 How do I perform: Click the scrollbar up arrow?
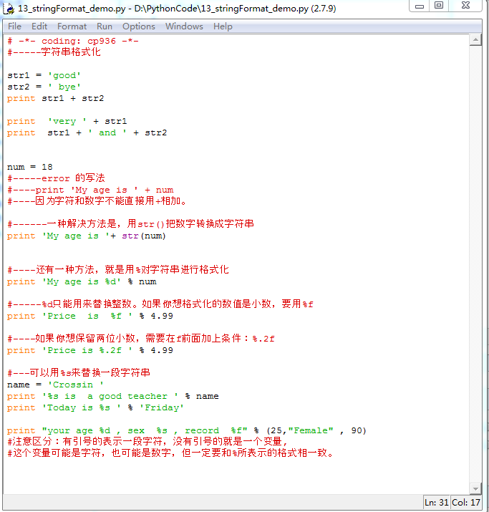click(x=475, y=40)
